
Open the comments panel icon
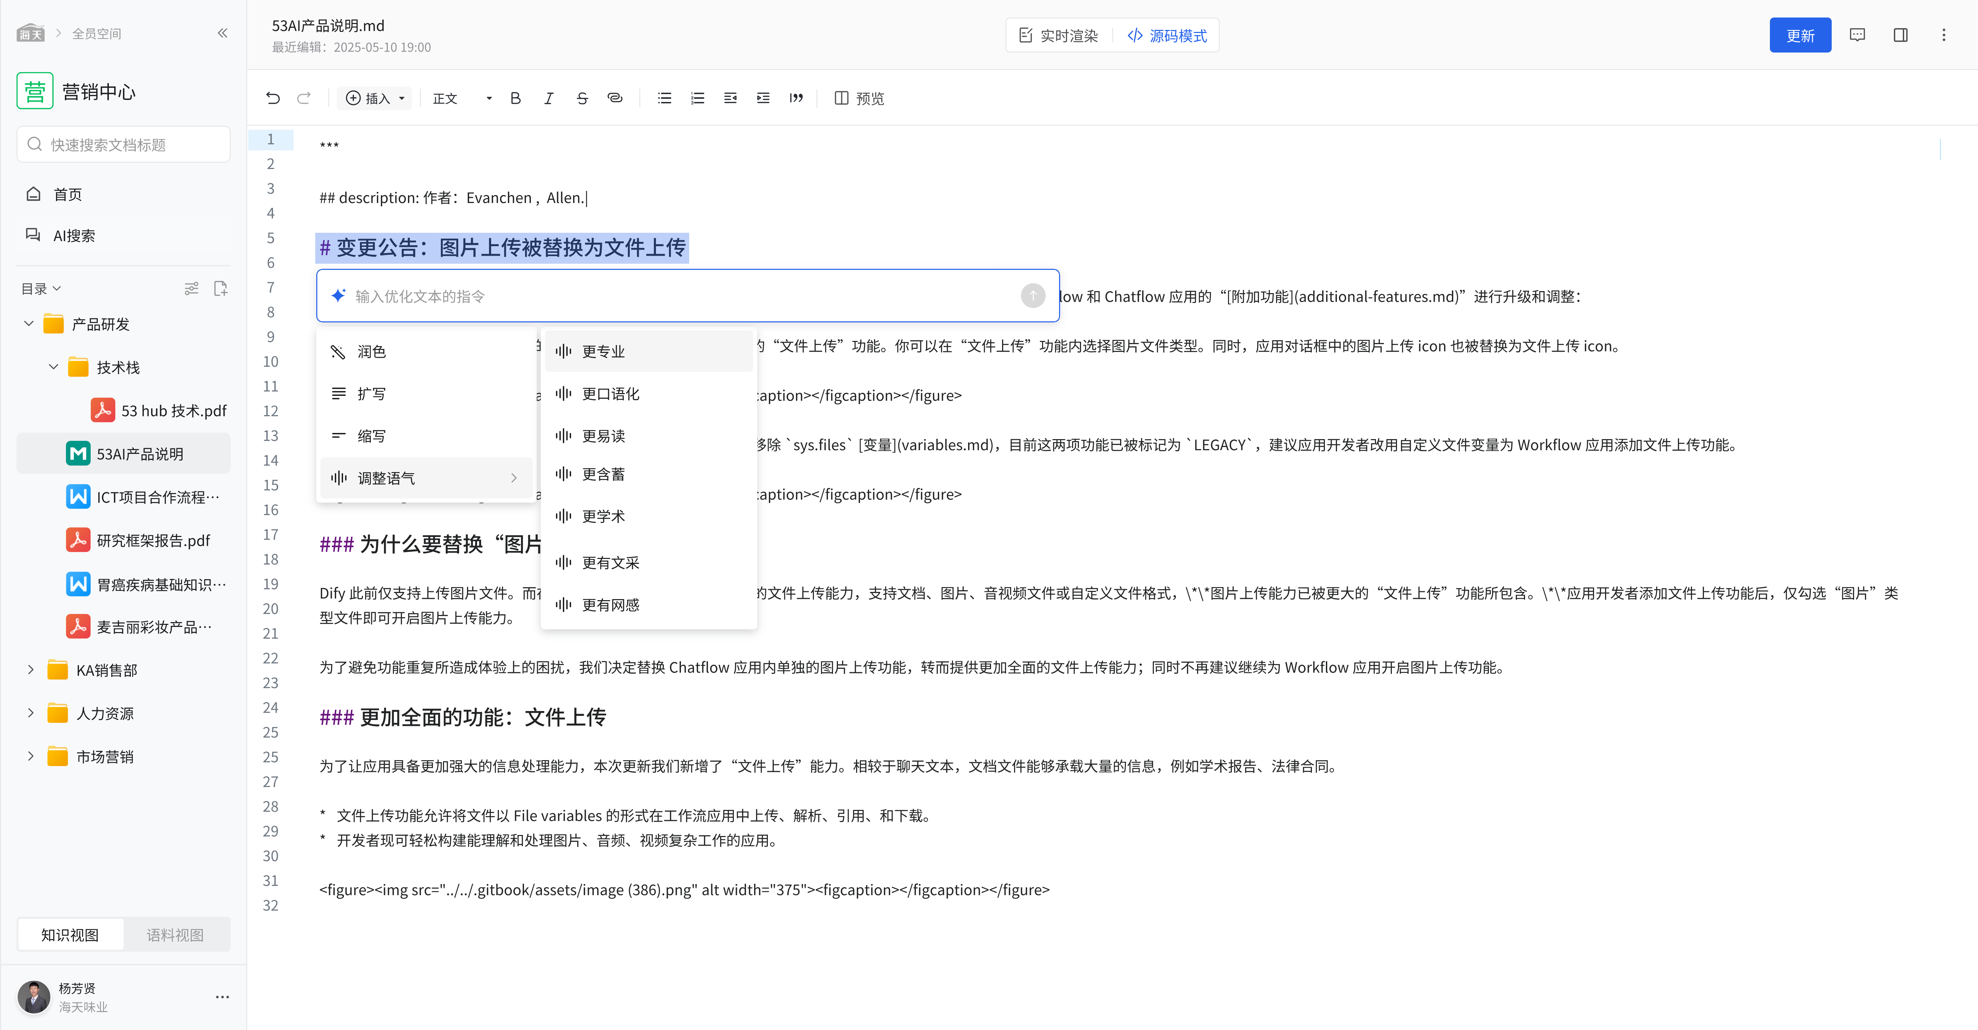(1857, 35)
